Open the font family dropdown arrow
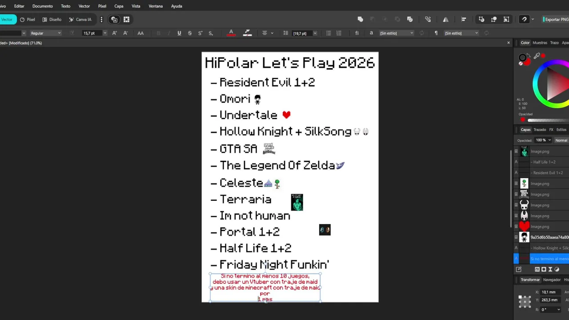Viewport: 569px width, 320px height. click(x=24, y=33)
